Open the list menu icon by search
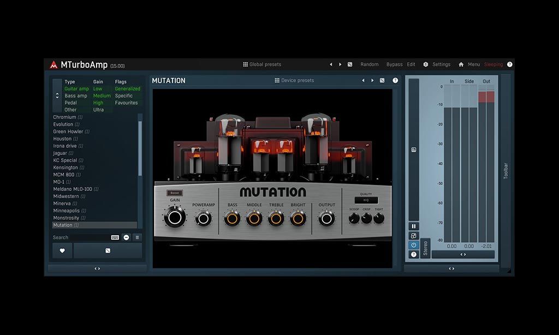The width and height of the screenshot is (559, 335). coord(137,237)
